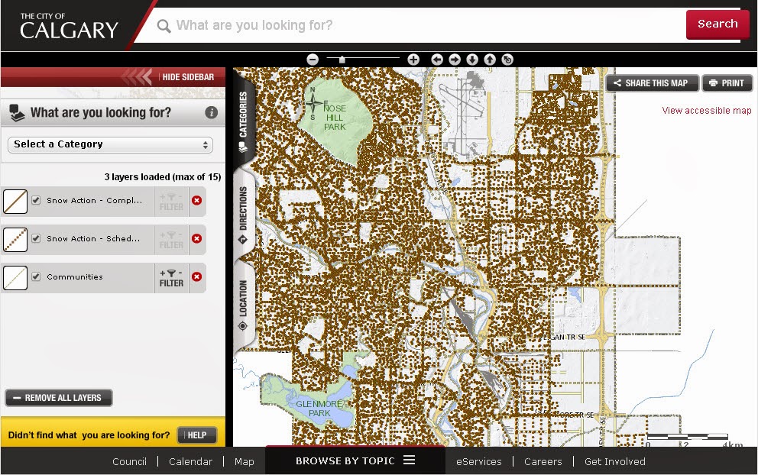Remove the Communities layer
This screenshot has width=758, height=475.
[196, 276]
